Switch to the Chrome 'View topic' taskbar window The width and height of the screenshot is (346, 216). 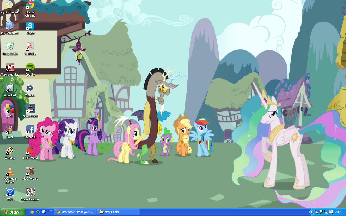pyautogui.click(x=75, y=212)
